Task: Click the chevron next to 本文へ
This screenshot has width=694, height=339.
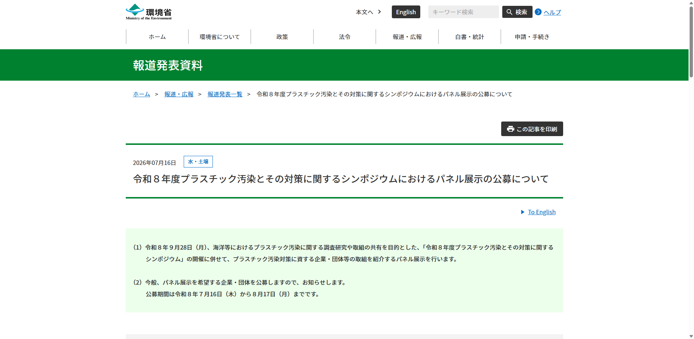Action: (x=379, y=12)
